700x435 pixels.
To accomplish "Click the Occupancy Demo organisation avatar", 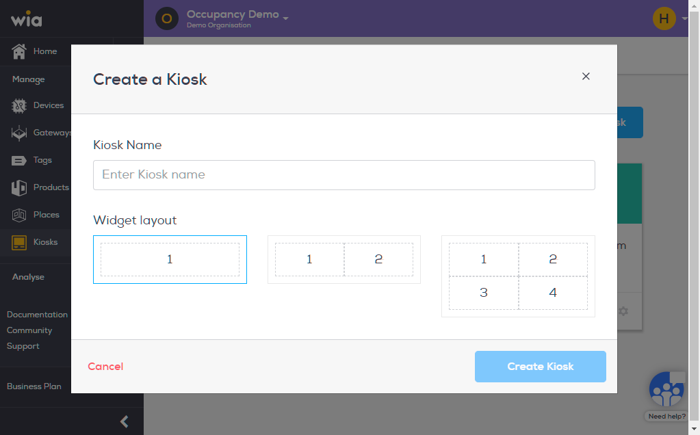I will (166, 18).
